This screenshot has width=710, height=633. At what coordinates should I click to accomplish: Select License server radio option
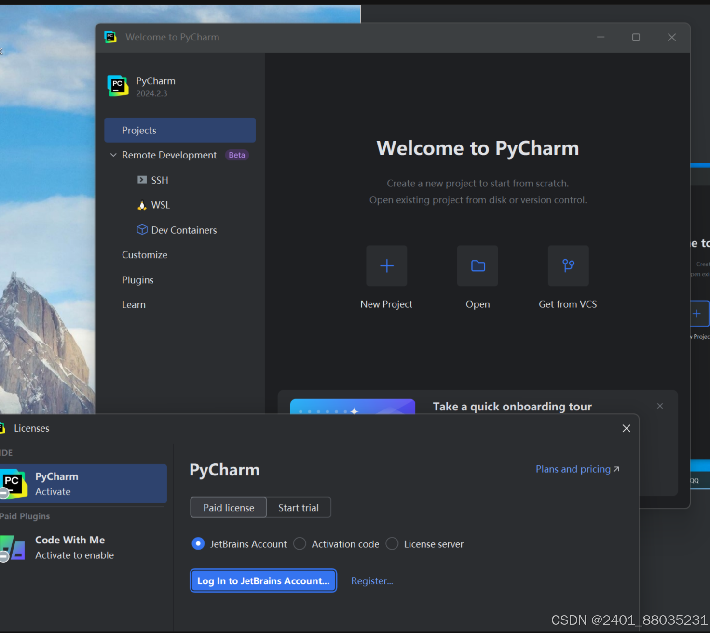point(392,544)
